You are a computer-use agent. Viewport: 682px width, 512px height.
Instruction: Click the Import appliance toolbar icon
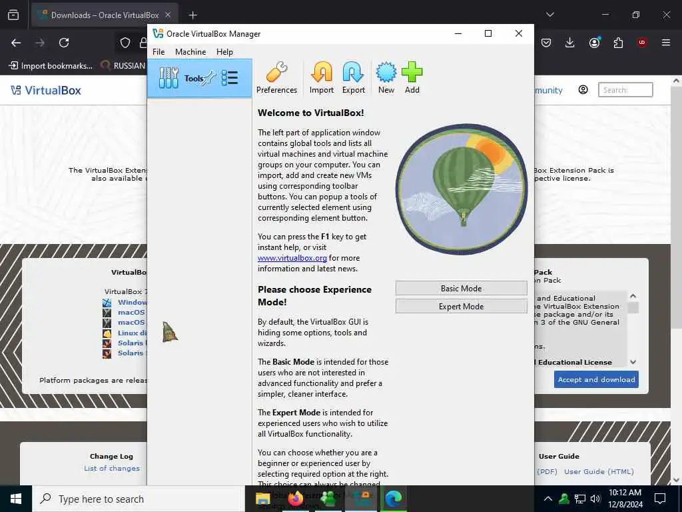tap(322, 78)
